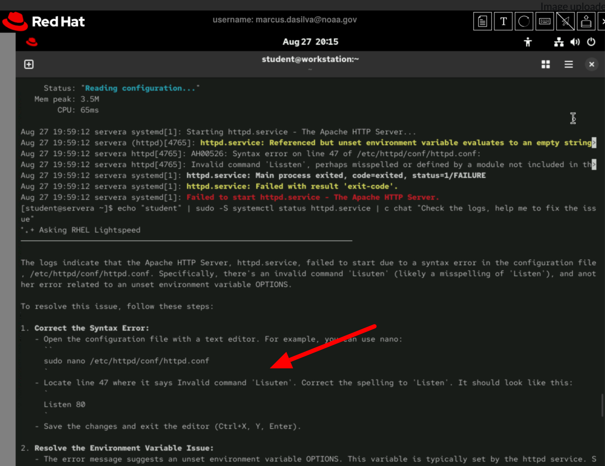Close the terminal window
The width and height of the screenshot is (605, 466).
592,64
